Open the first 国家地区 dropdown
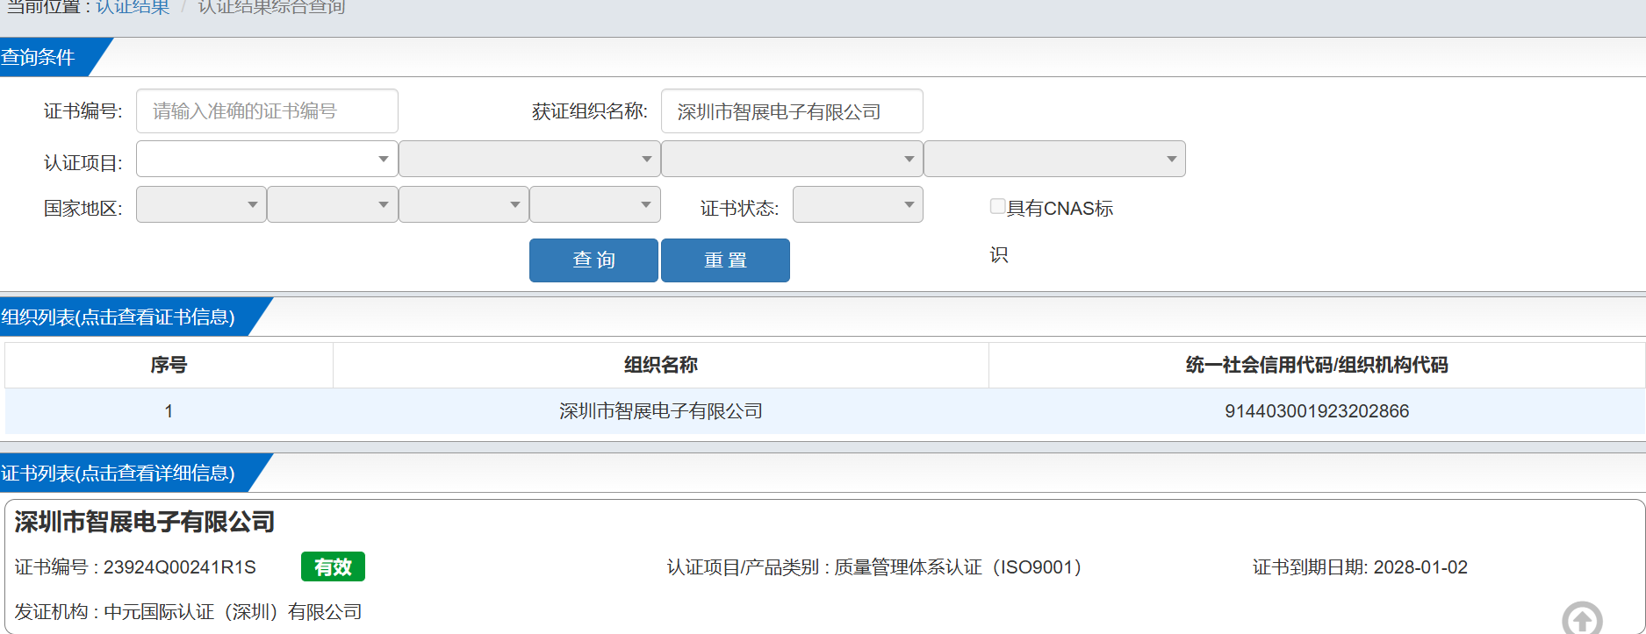This screenshot has width=1646, height=634. [x=201, y=204]
